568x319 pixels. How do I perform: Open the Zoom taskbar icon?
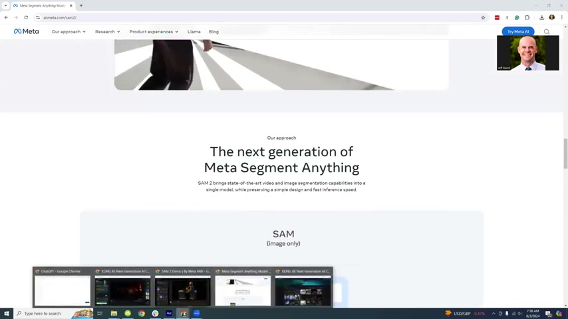196,314
